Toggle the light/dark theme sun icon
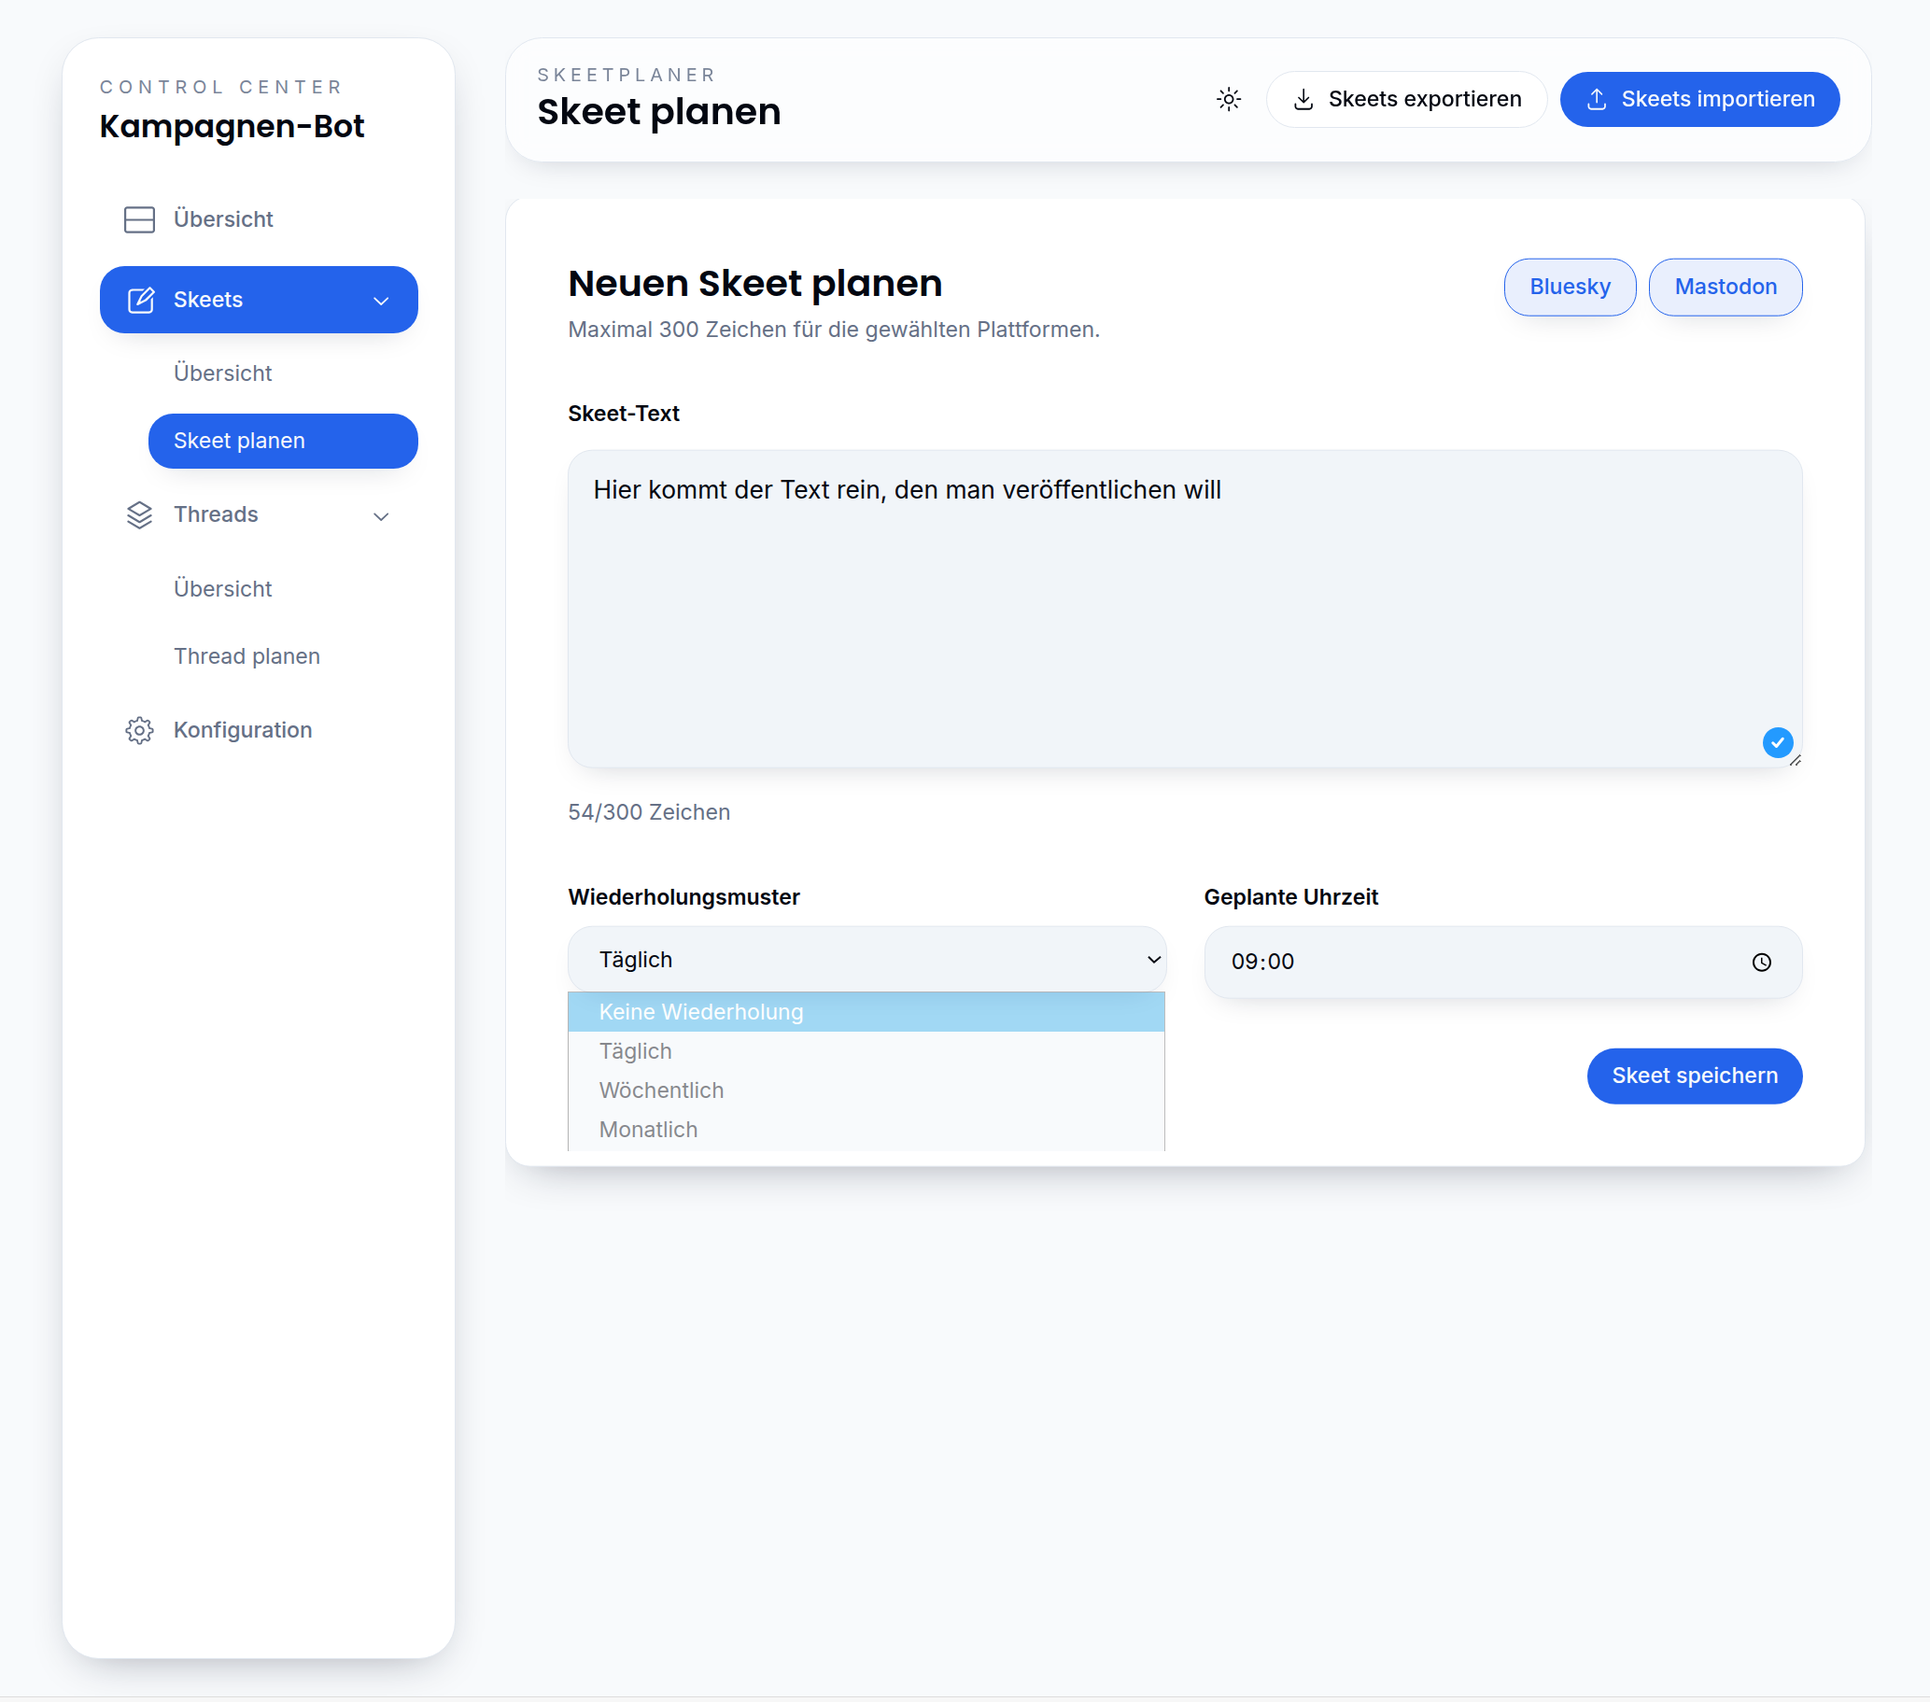The height and width of the screenshot is (1702, 1930). [1229, 99]
